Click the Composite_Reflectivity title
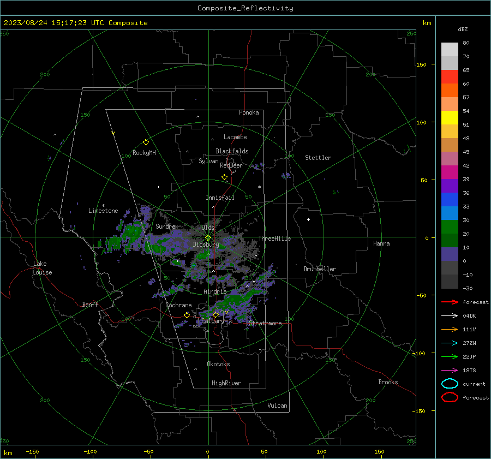The height and width of the screenshot is (459, 491). pos(245,8)
